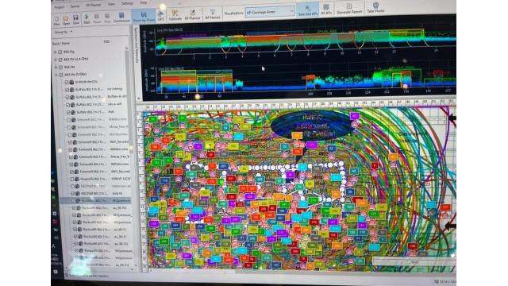This screenshot has height=286, width=508.
Task: Open the Visualization AP Coverage Areas dropdown
Action: 270,12
